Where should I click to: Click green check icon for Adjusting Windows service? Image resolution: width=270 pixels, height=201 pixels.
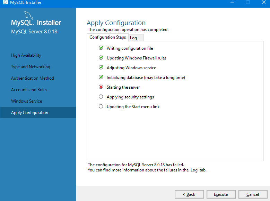point(101,67)
